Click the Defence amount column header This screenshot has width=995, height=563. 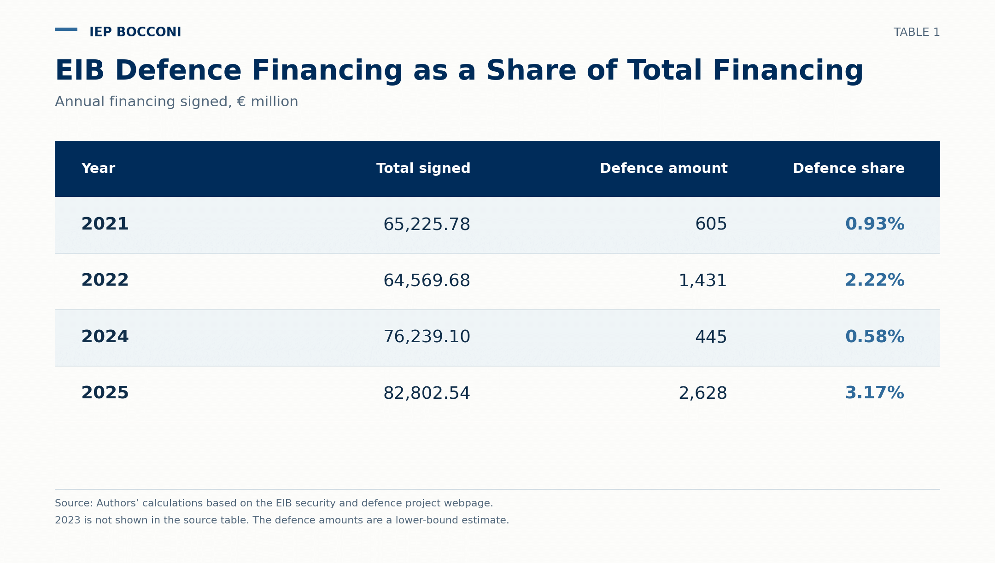coord(664,169)
